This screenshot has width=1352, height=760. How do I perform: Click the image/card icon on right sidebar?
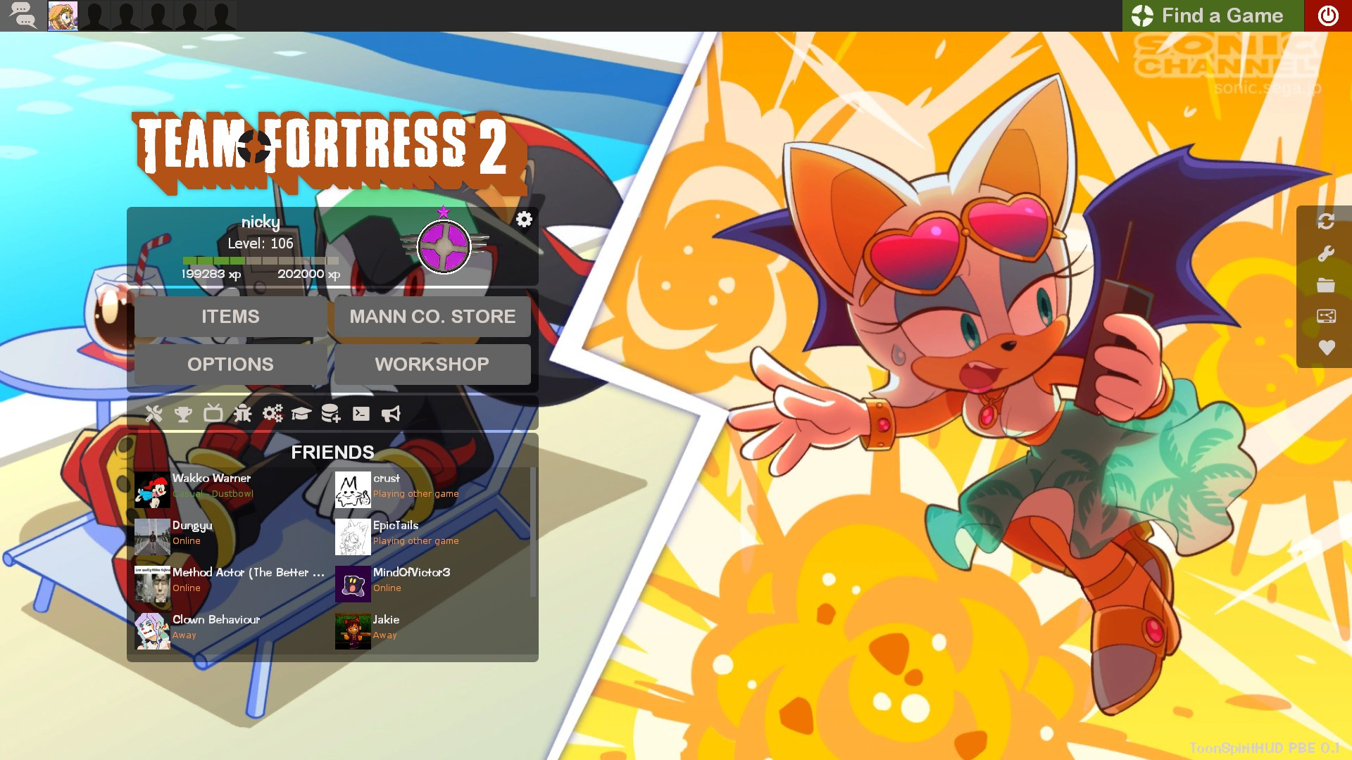(1326, 317)
